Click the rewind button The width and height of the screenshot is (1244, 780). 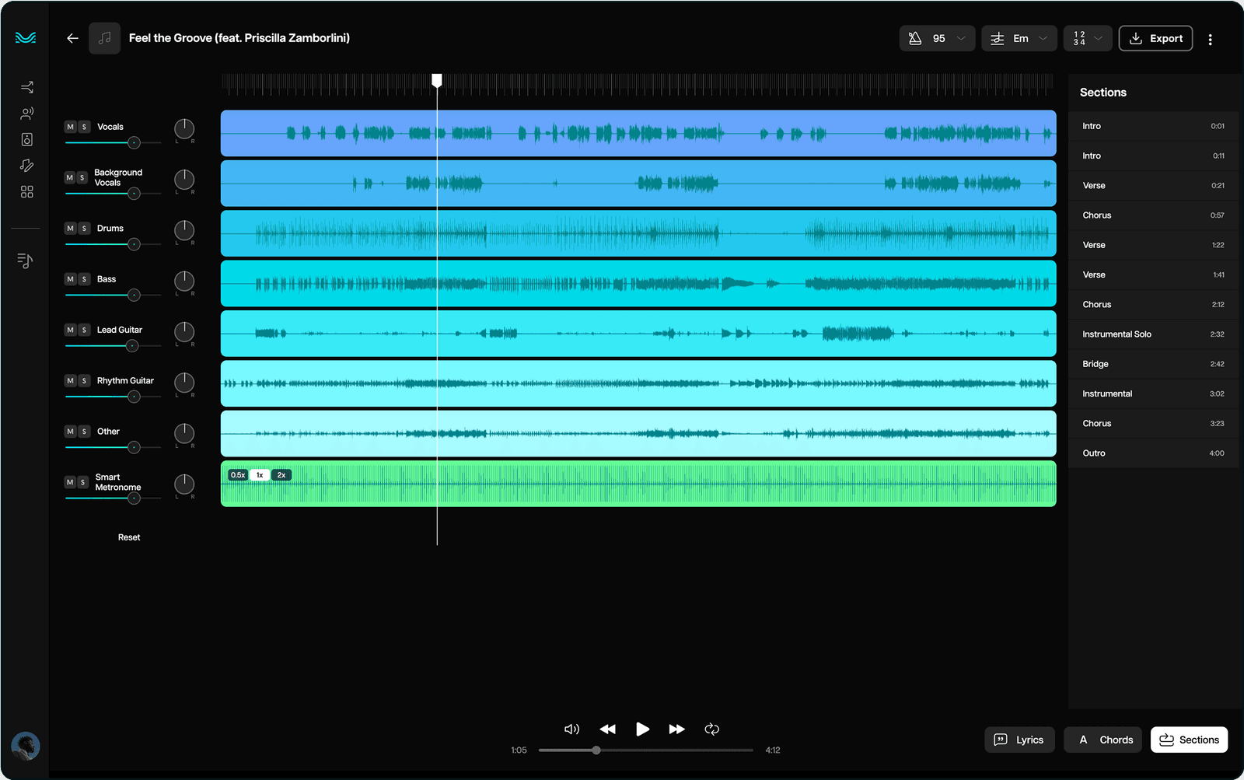[x=608, y=729]
